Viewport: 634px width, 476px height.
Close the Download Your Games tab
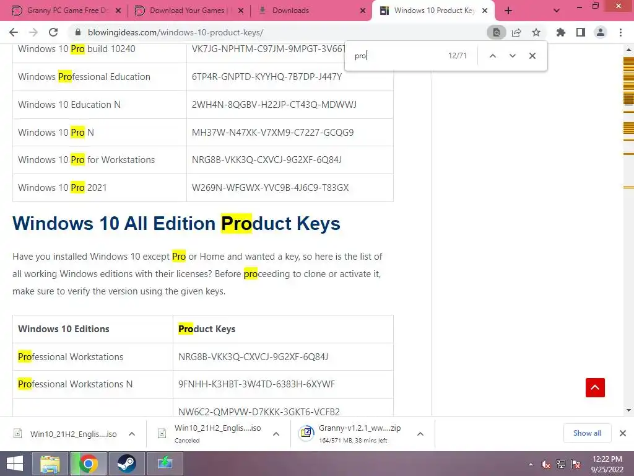coord(241,11)
